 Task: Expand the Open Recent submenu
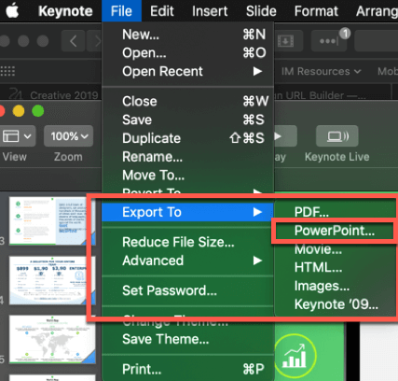pos(187,71)
